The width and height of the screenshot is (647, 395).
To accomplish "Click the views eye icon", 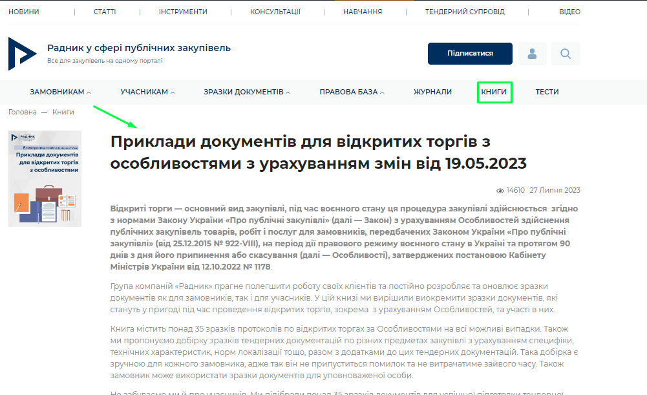I will (x=500, y=191).
